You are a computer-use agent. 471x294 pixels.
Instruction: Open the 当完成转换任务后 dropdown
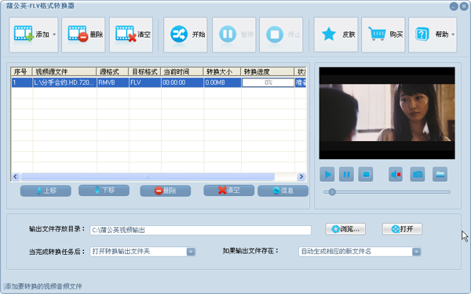click(x=143, y=252)
